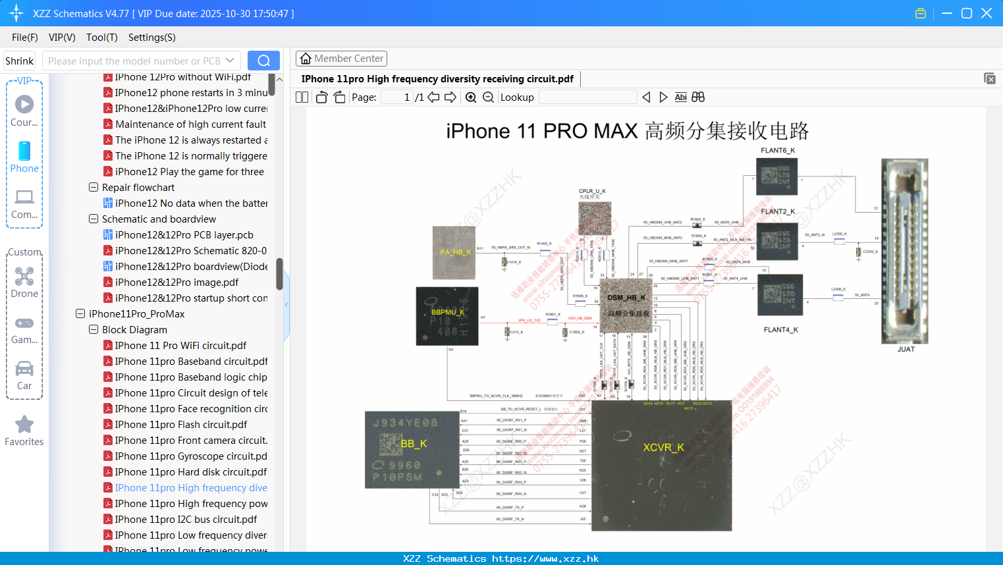Collapse the iPhone11Pro_ProMax node
This screenshot has width=1003, height=565.
(x=80, y=314)
